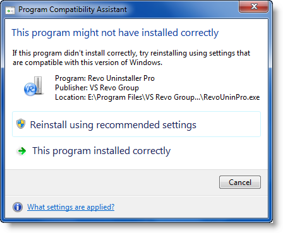
Task: Click the heading This program might not have installed correctly
Action: 115,33
